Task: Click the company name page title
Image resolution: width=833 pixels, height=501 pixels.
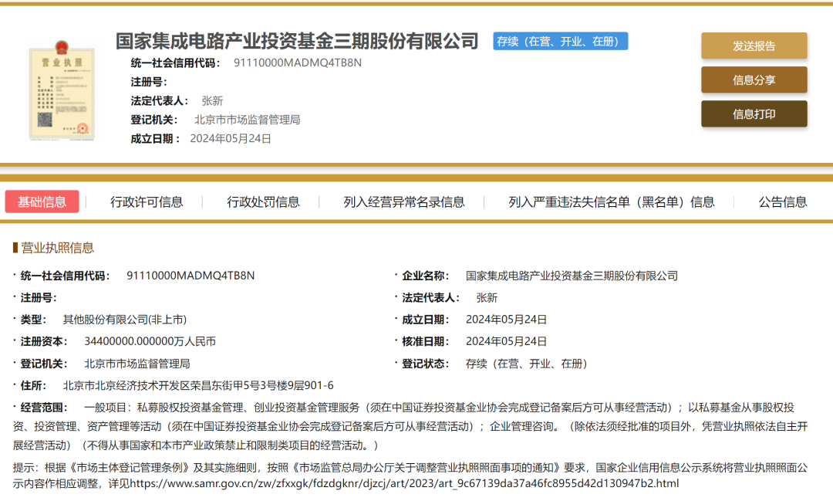Action: coord(297,42)
